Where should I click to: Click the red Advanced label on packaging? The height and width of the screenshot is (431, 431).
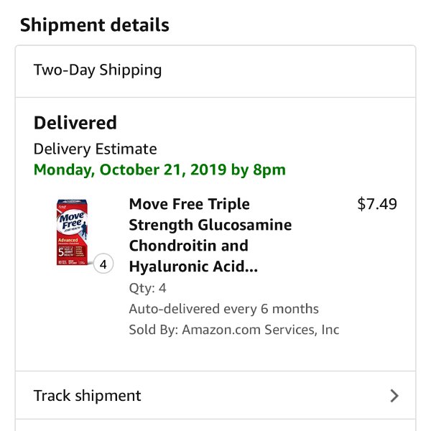coord(68,239)
